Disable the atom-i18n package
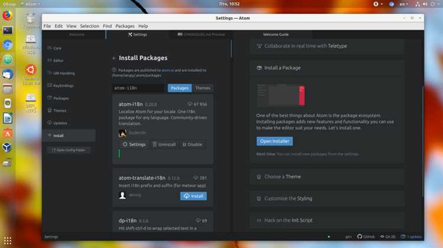The height and width of the screenshot is (248, 443). point(192,144)
